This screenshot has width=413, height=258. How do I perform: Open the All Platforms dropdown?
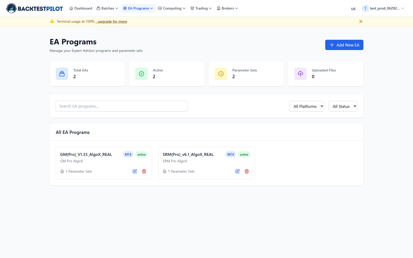[307, 106]
